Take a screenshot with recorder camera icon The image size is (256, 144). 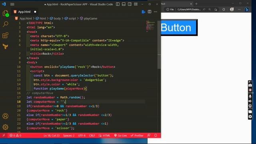point(250,85)
